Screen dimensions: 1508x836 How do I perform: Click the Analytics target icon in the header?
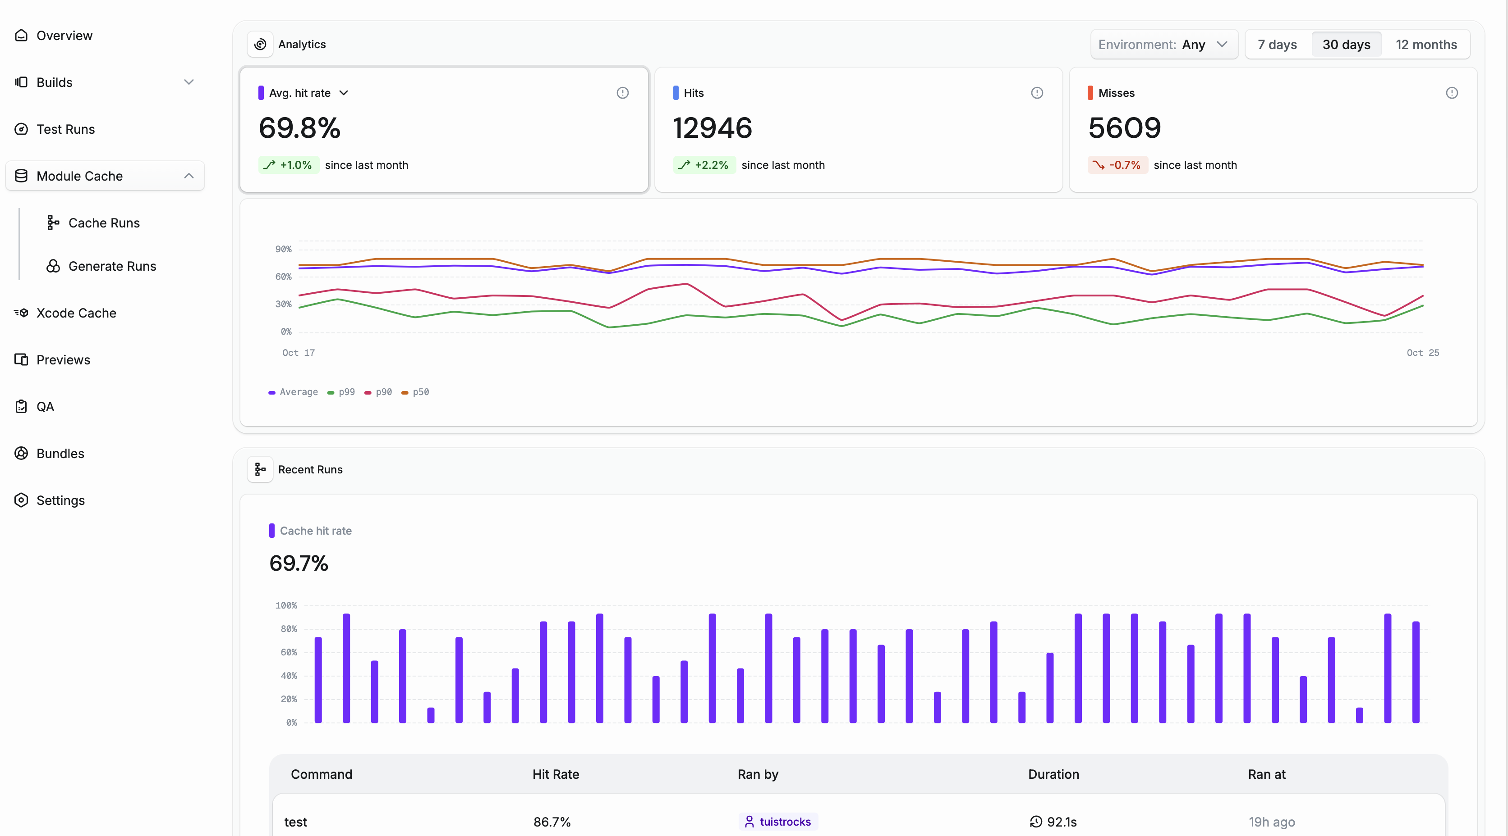pyautogui.click(x=260, y=44)
